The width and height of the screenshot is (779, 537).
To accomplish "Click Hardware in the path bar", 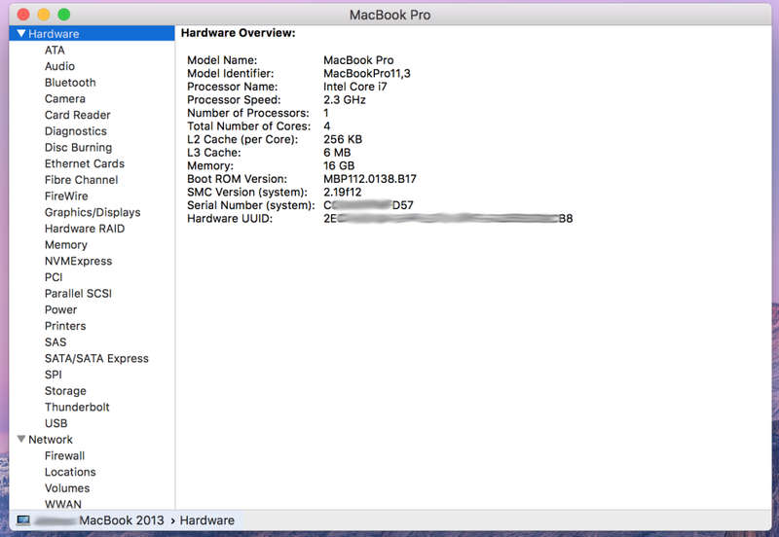I will [206, 520].
